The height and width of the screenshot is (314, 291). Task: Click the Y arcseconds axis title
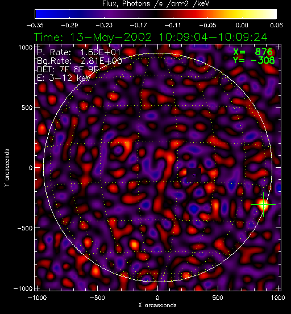[7, 168]
